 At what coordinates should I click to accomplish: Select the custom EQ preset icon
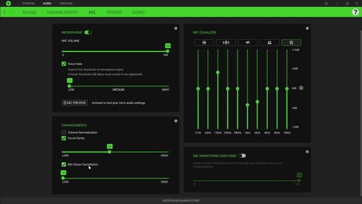(x=291, y=42)
